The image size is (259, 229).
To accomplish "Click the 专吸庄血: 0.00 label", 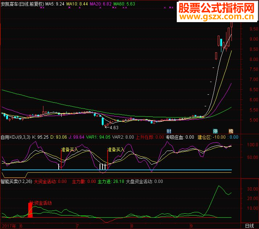I will coord(180,137).
